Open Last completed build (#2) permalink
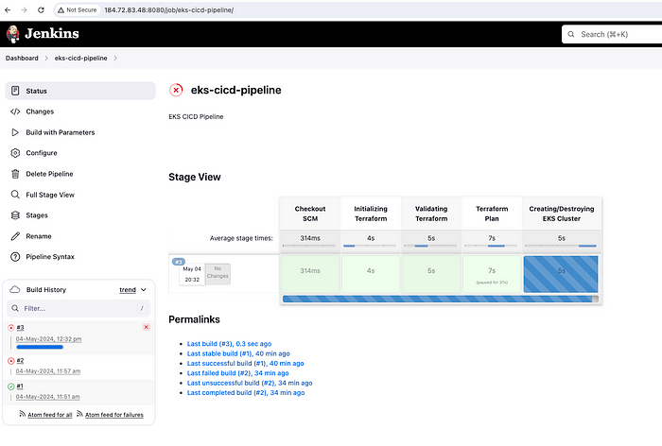The height and width of the screenshot is (446, 662). (x=246, y=392)
